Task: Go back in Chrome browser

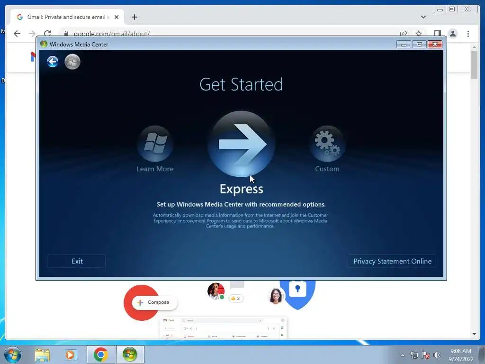Action: pos(17,34)
